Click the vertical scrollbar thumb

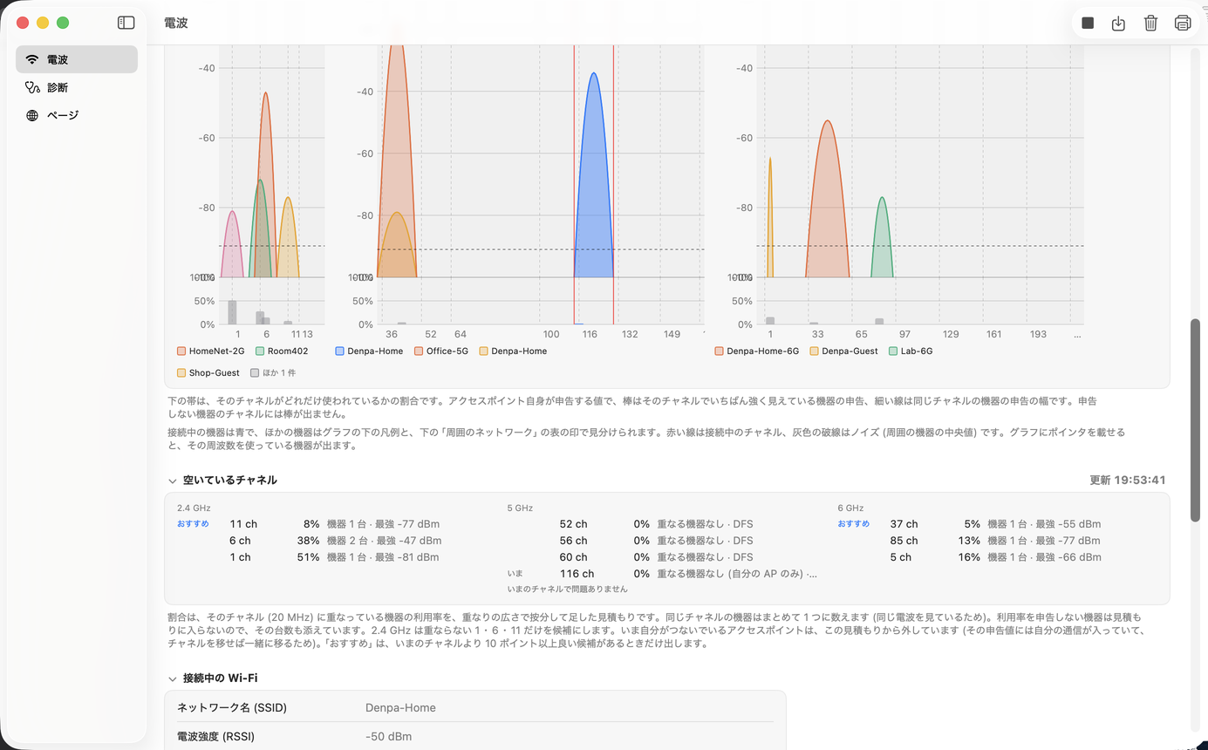1195,420
